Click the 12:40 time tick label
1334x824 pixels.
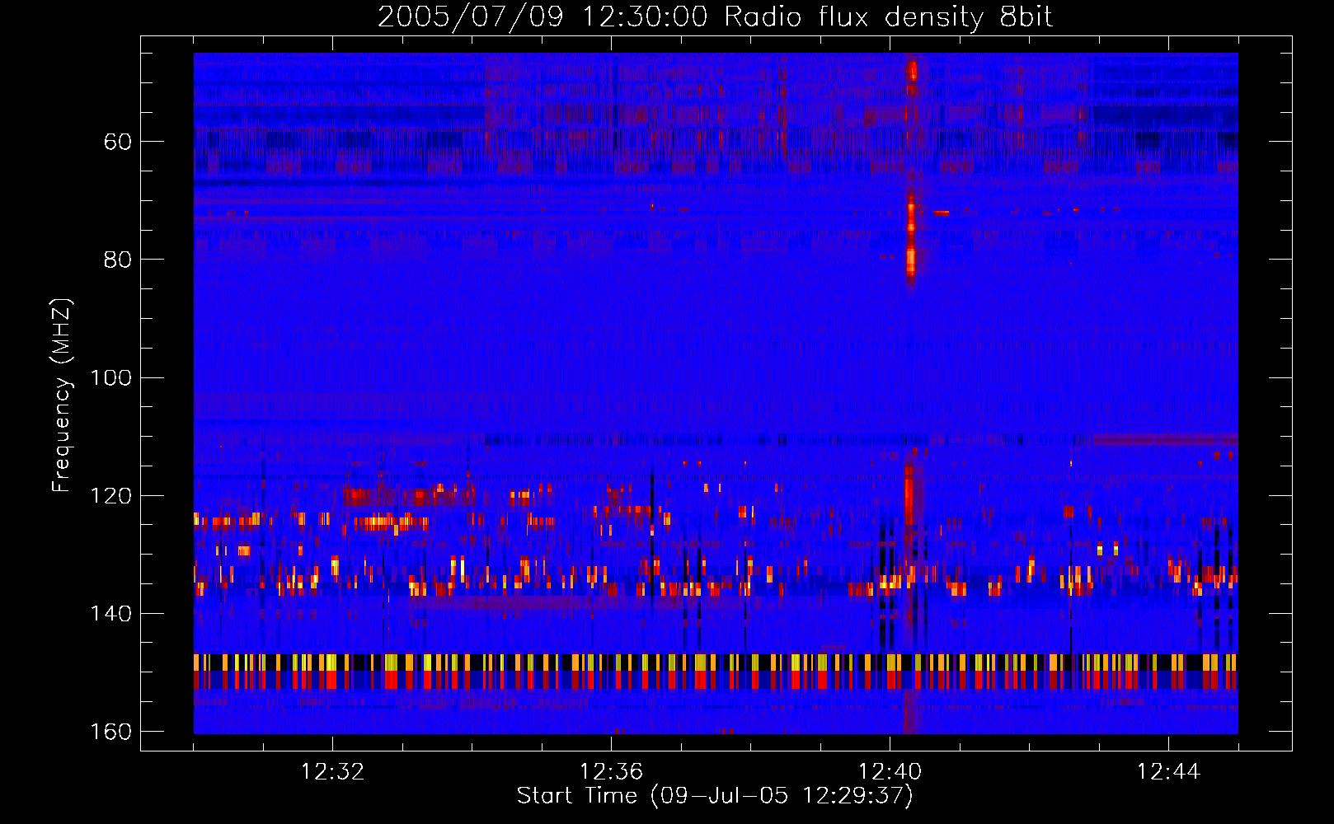click(x=890, y=772)
